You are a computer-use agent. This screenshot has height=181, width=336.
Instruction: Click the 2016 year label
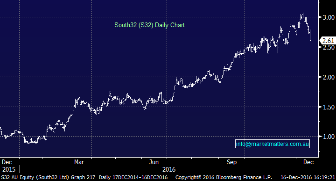tap(169, 169)
